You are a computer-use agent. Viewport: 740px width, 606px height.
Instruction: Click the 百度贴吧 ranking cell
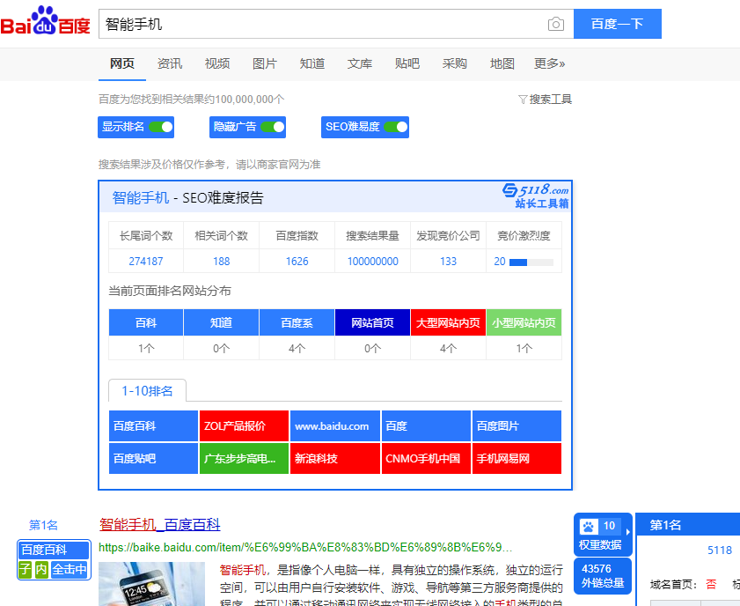(153, 458)
